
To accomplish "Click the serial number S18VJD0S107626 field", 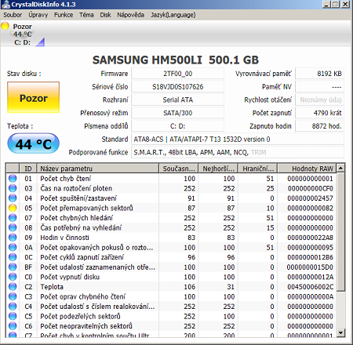I will 177,86.
